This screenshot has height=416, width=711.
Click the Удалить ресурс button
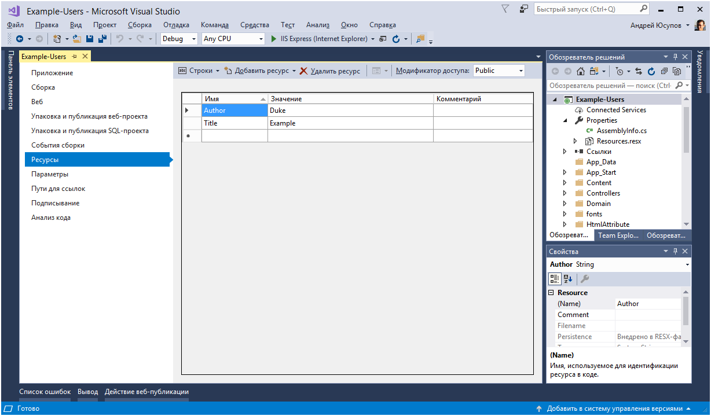click(329, 71)
